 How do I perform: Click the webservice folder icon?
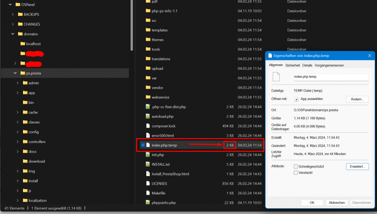click(148, 97)
